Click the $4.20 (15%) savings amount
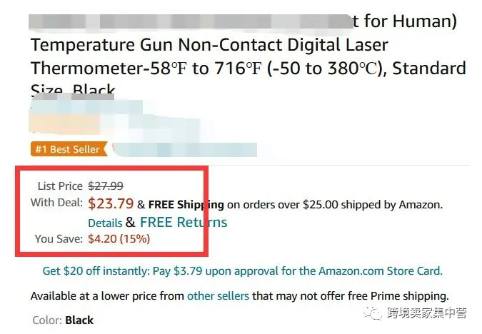Image resolution: width=482 pixels, height=334 pixels. 119,239
